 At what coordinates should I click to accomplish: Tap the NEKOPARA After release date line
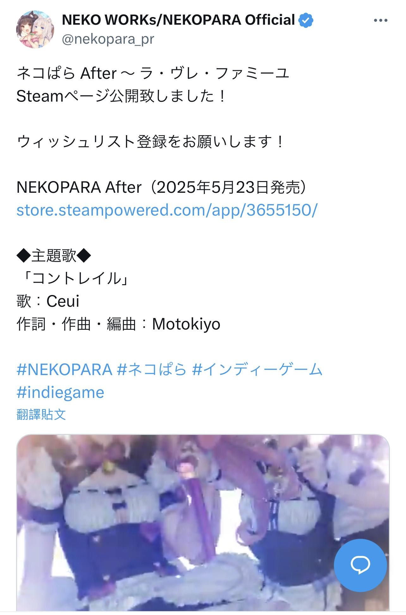point(162,187)
